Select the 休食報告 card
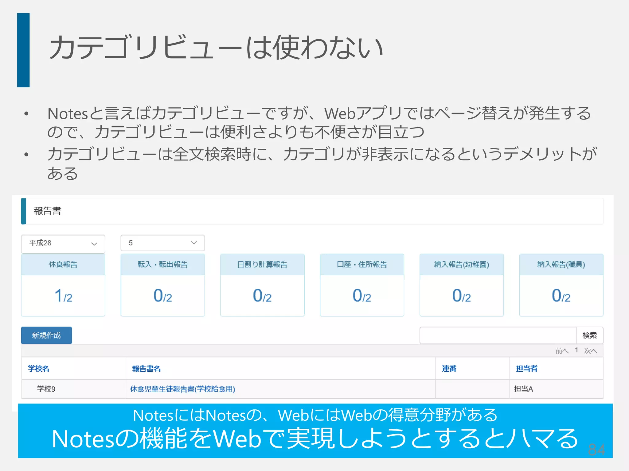The width and height of the screenshot is (629, 471). point(63,285)
